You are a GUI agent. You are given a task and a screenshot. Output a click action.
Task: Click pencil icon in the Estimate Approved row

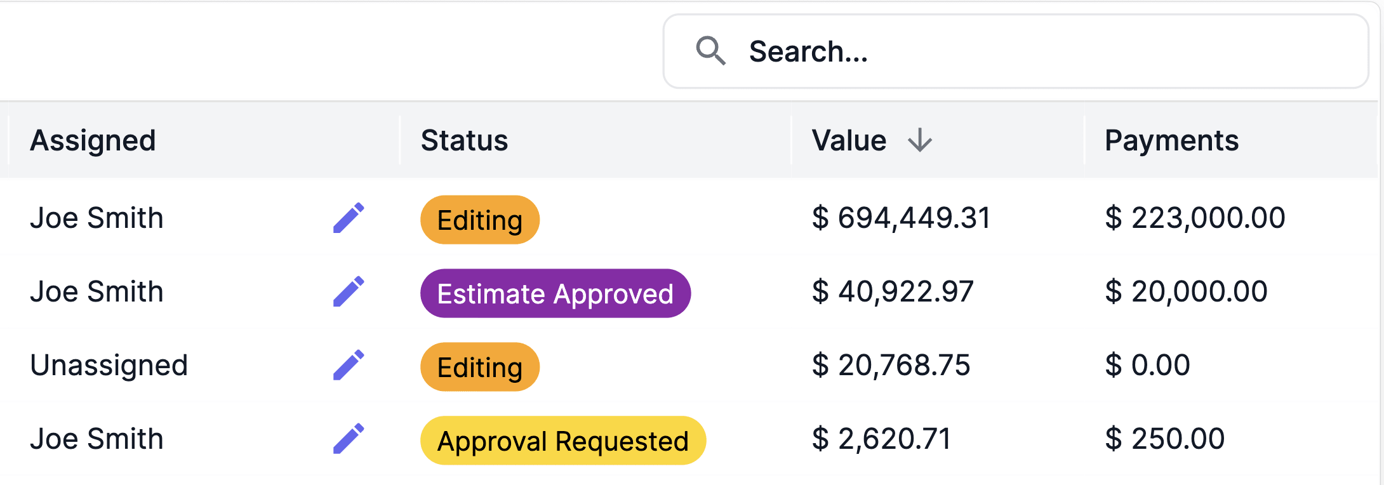349,292
